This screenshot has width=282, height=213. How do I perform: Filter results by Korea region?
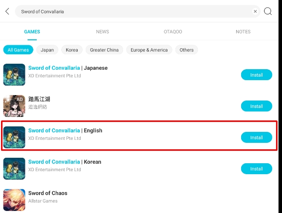[72, 50]
